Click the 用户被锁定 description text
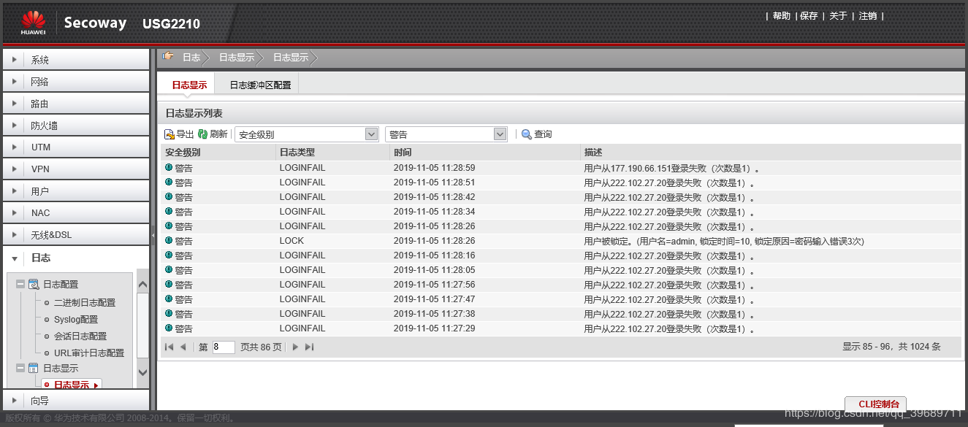The height and width of the screenshot is (427, 968). point(724,241)
